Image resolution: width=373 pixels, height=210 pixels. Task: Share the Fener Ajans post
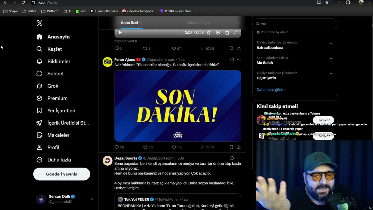[x=239, y=147]
